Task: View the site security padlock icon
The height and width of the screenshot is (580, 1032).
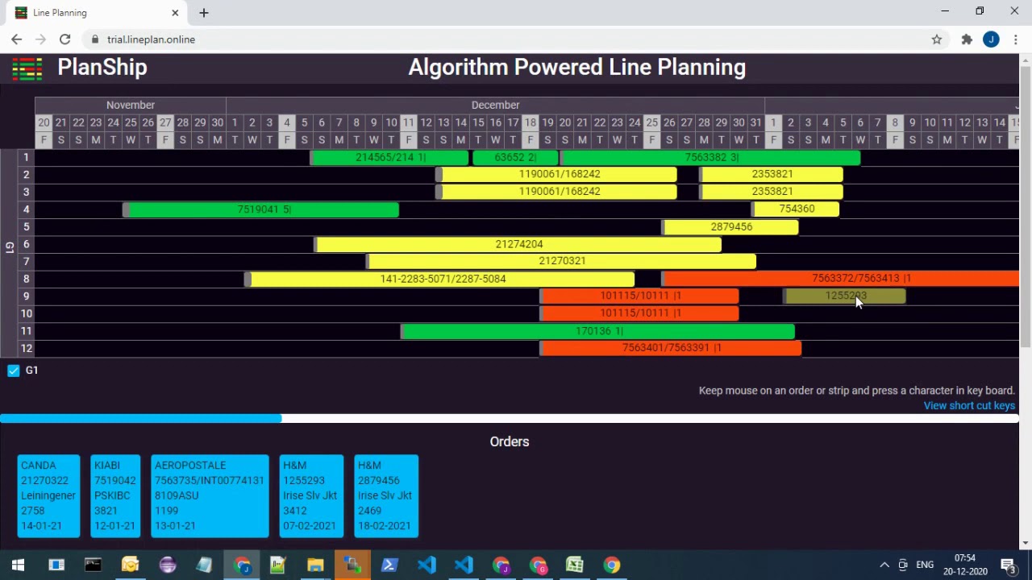Action: (x=95, y=39)
